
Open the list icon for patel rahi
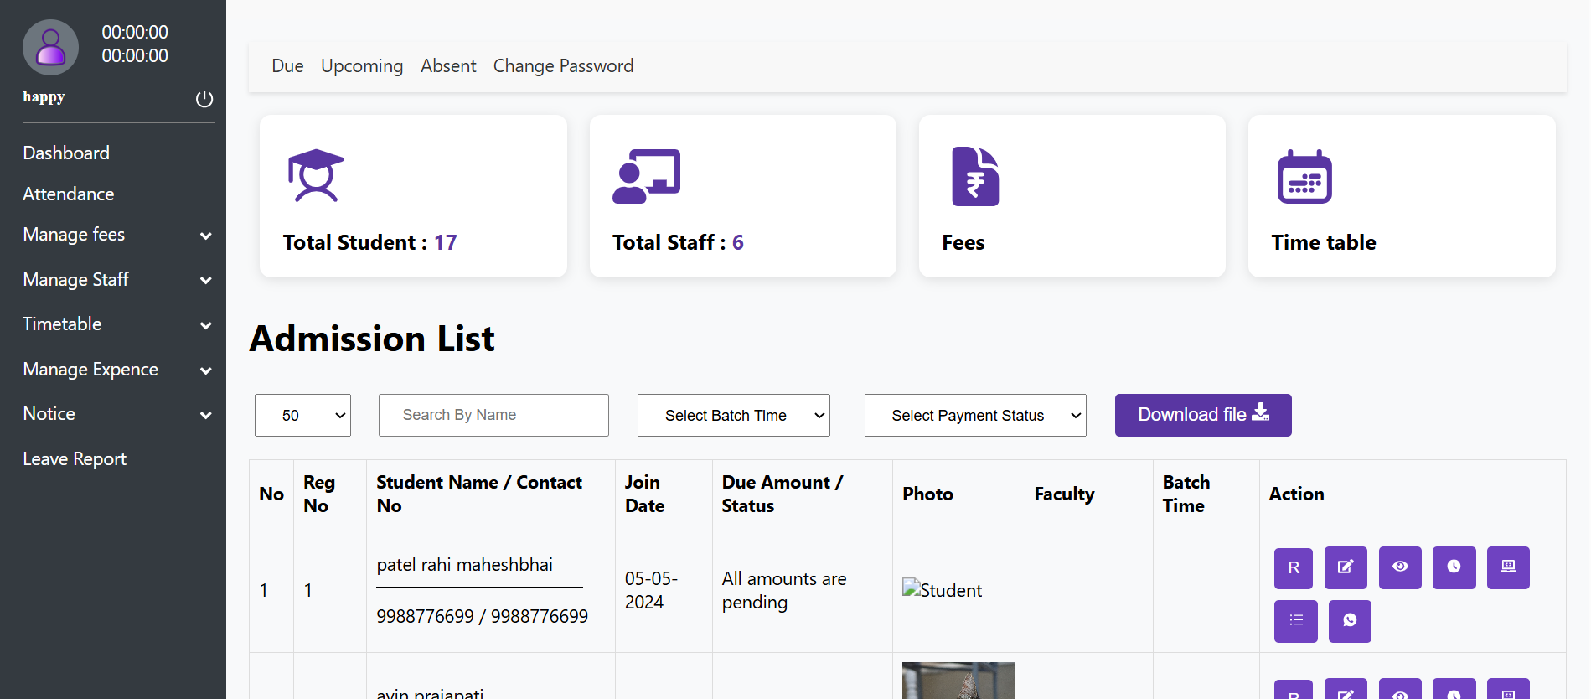[x=1295, y=621]
